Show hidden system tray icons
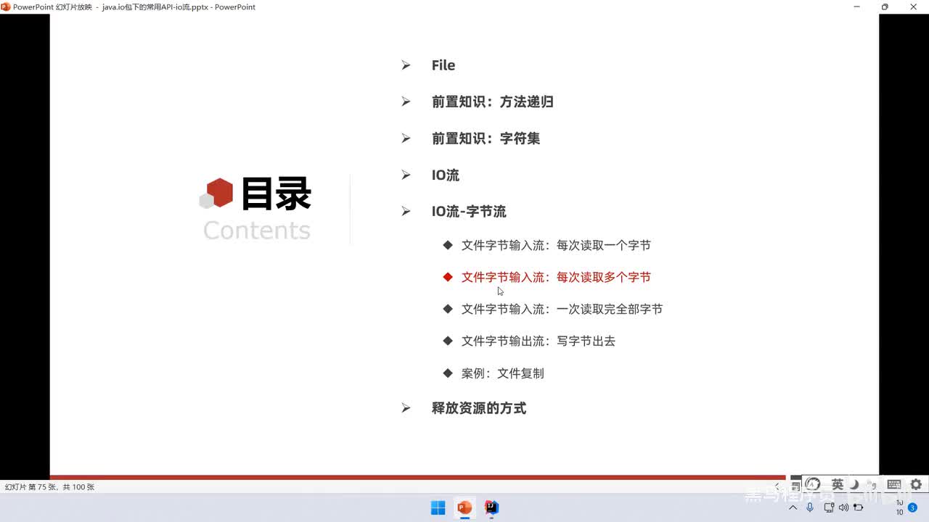The image size is (929, 522). (793, 507)
